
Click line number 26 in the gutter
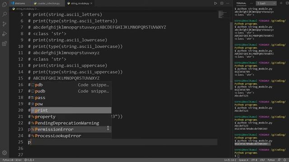(x=21, y=148)
